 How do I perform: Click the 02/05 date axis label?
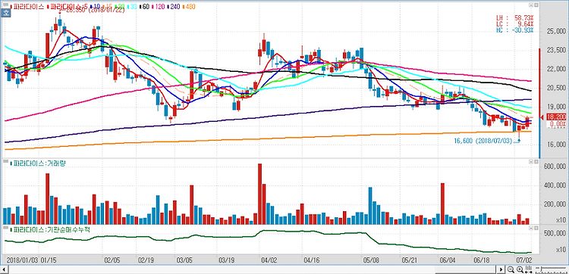[112, 260]
